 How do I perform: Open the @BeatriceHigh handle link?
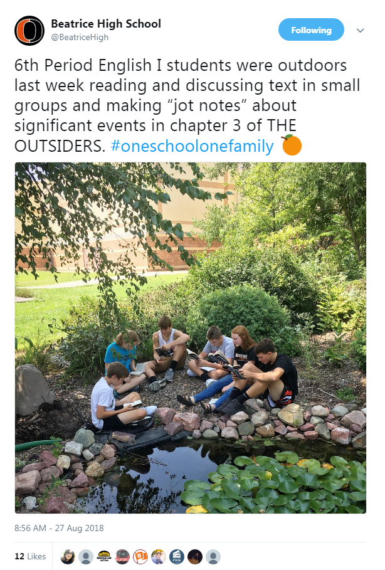(80, 38)
